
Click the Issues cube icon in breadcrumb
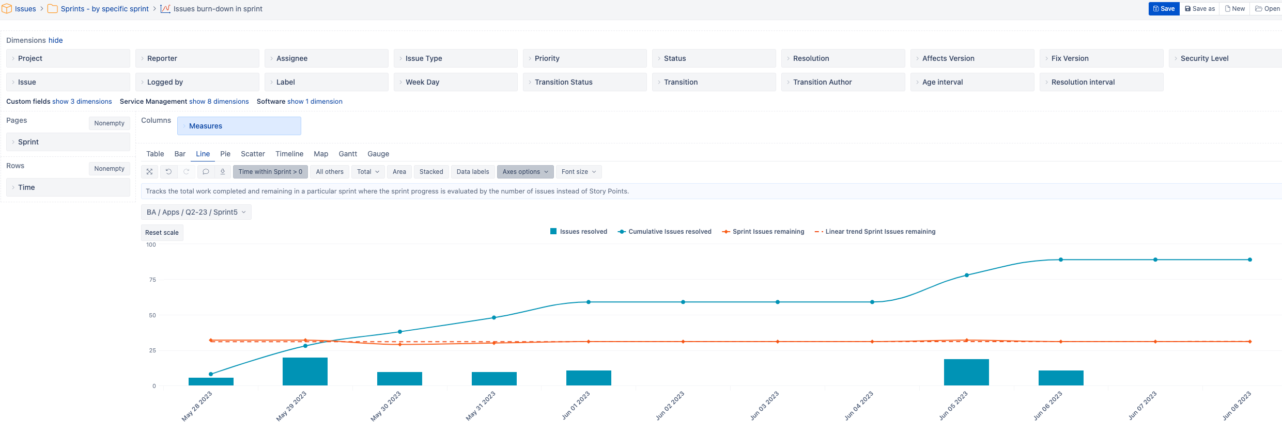tap(7, 9)
